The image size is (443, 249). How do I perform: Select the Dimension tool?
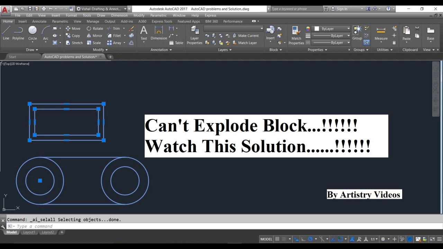[159, 34]
